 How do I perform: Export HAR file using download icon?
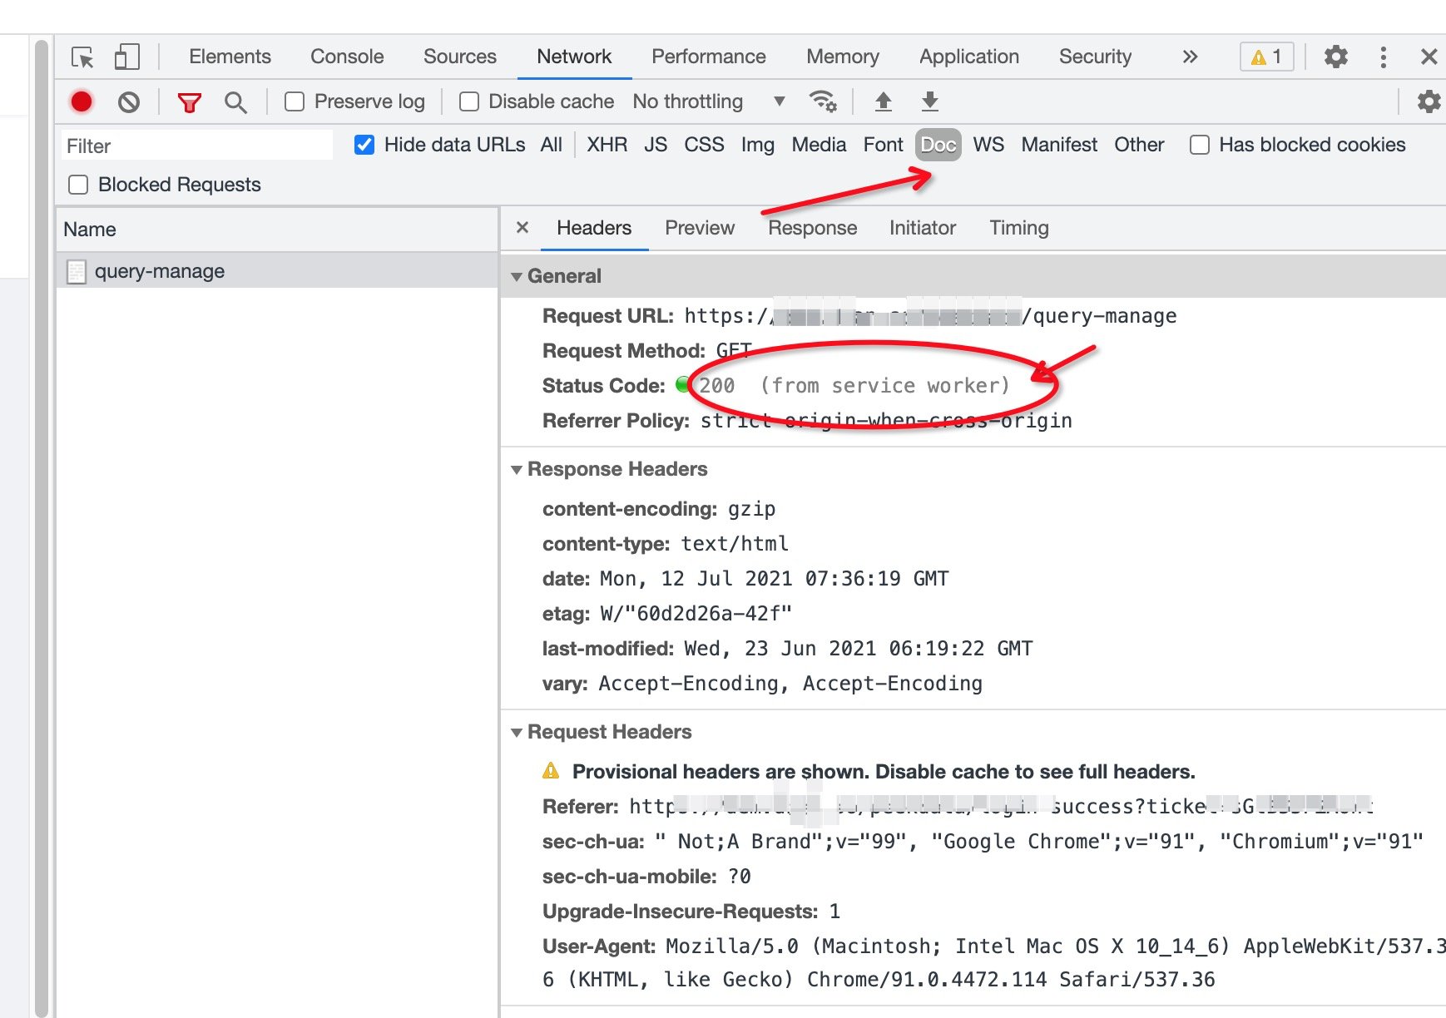coord(929,101)
